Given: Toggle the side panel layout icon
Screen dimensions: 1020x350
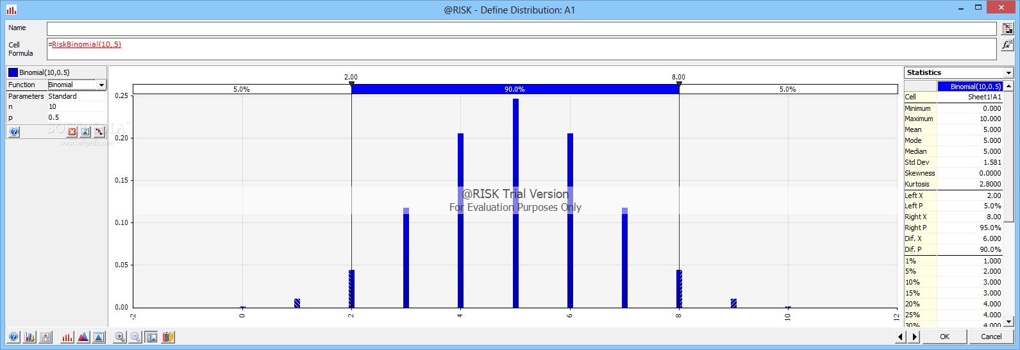Looking at the screenshot, I should click(152, 337).
